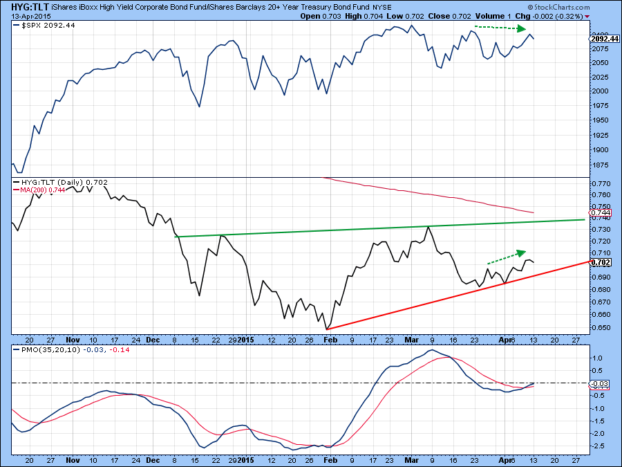Click the 1875 tick on the SPX price axis

[599, 165]
